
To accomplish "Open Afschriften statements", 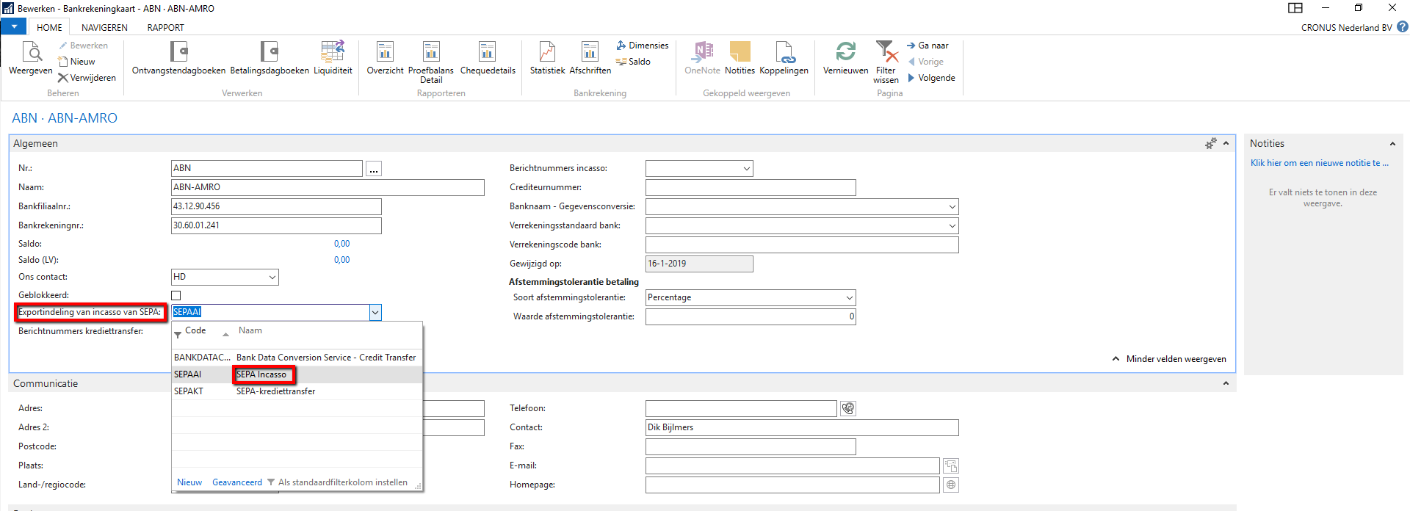I will coord(590,59).
